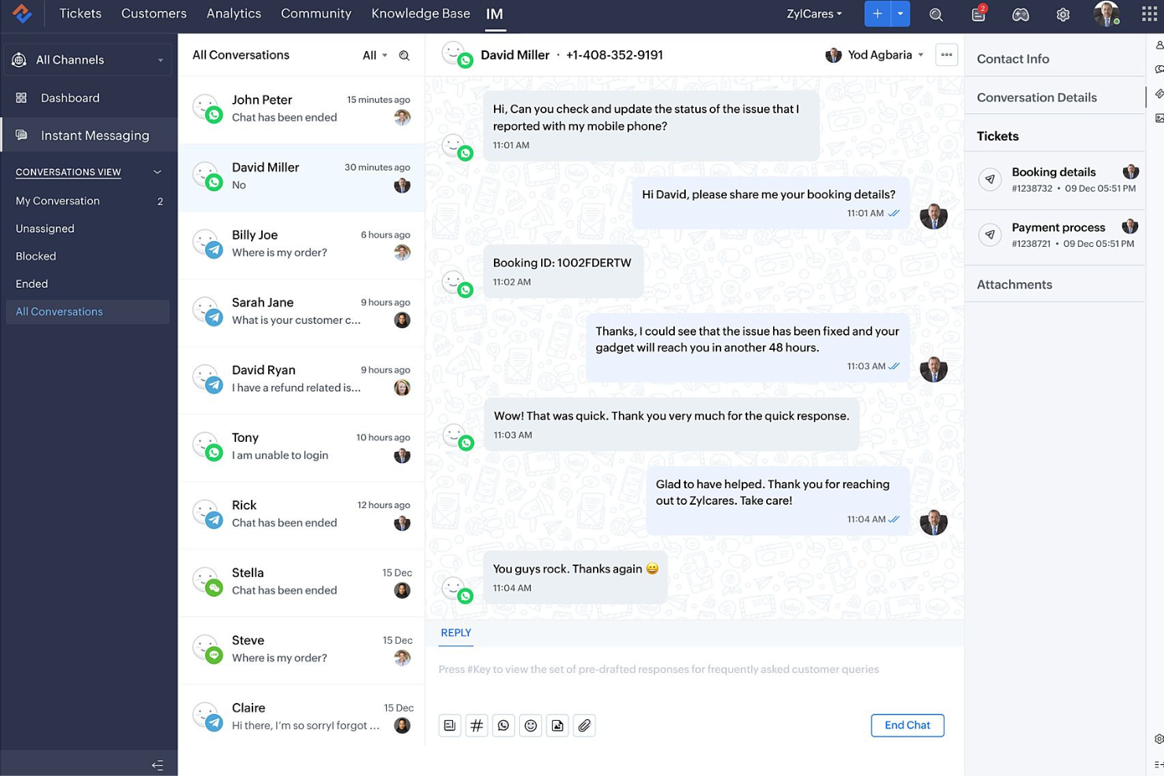
Task: Open the dropdown arrow next to plus button
Action: 901,13
